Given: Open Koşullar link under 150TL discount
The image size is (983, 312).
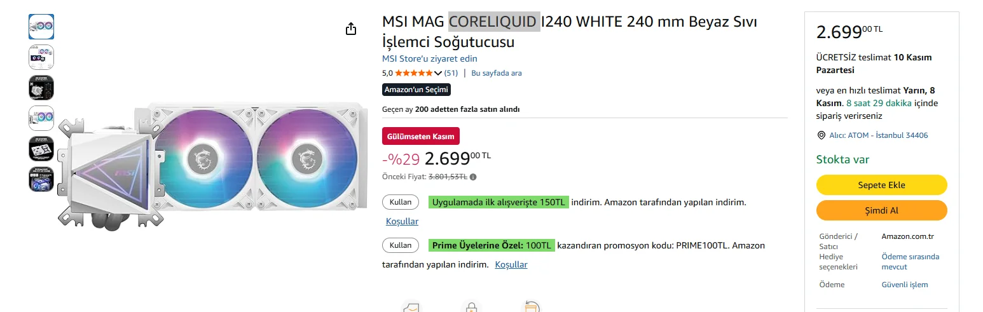Looking at the screenshot, I should pos(402,221).
